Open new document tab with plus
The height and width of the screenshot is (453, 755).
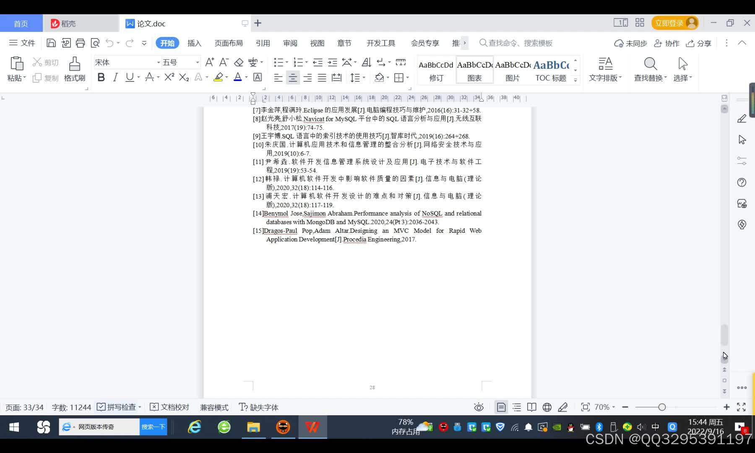(258, 23)
